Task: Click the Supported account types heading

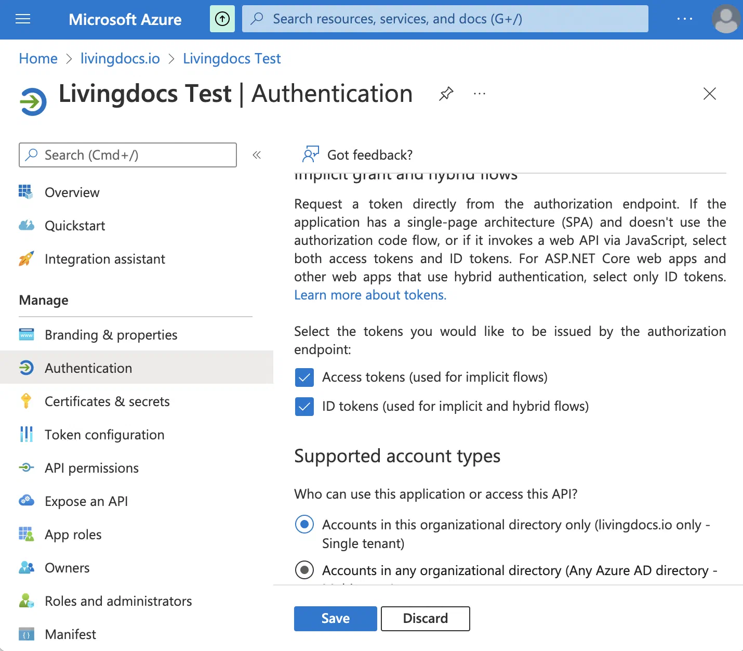Action: coord(397,456)
